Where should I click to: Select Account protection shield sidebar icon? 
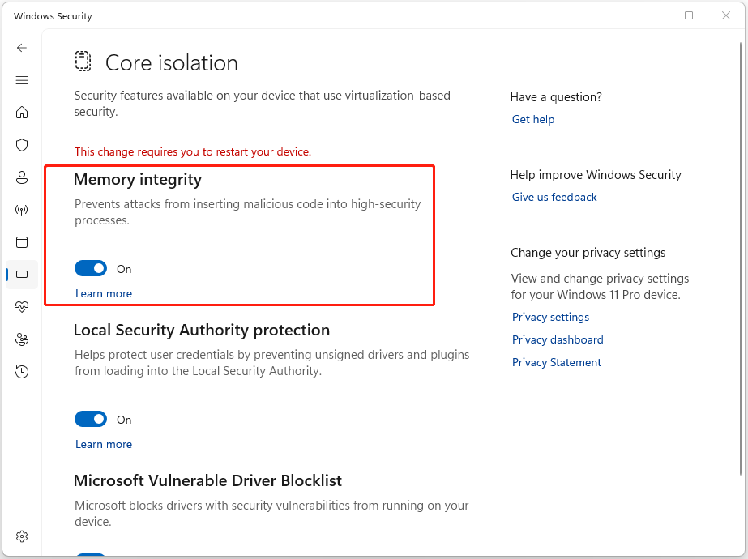(22, 177)
